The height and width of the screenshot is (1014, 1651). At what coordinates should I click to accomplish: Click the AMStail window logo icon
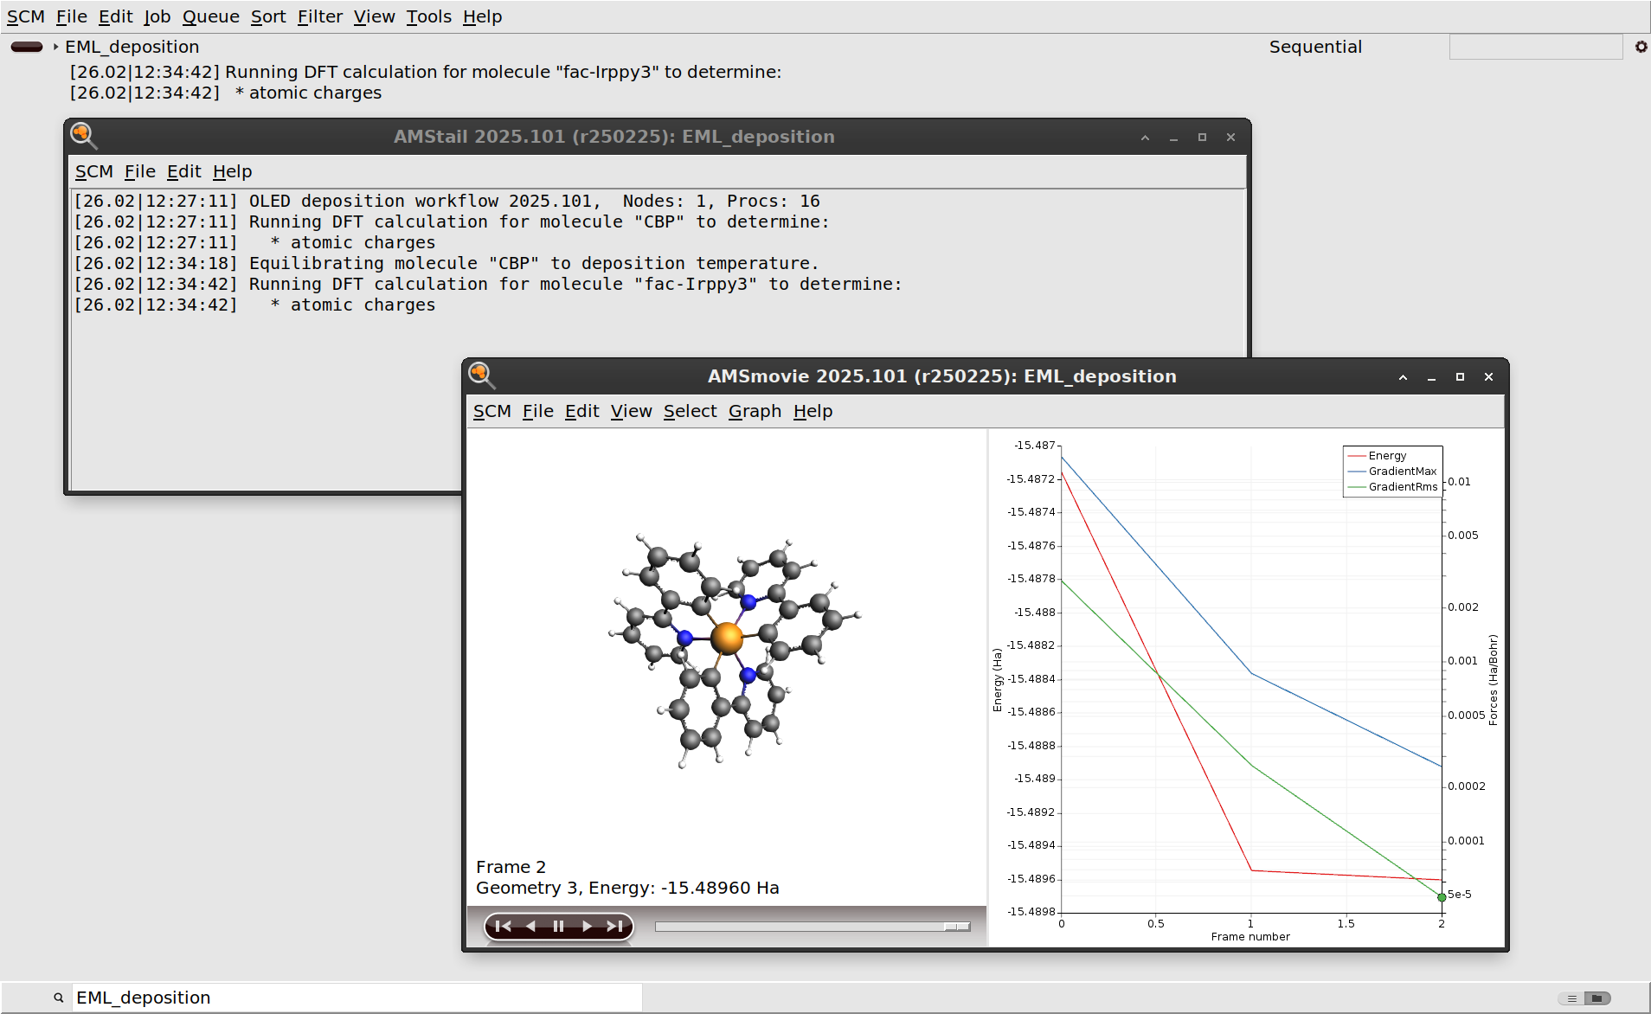[84, 136]
